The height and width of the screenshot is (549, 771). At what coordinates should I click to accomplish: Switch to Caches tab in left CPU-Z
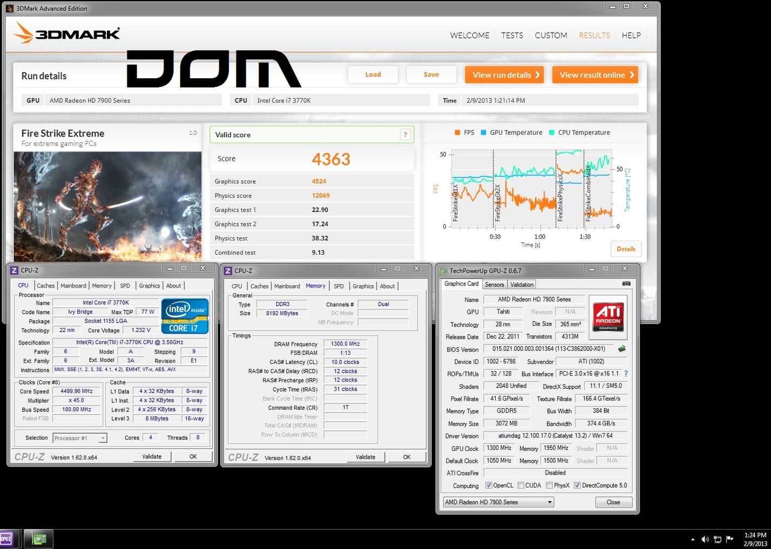(x=46, y=286)
